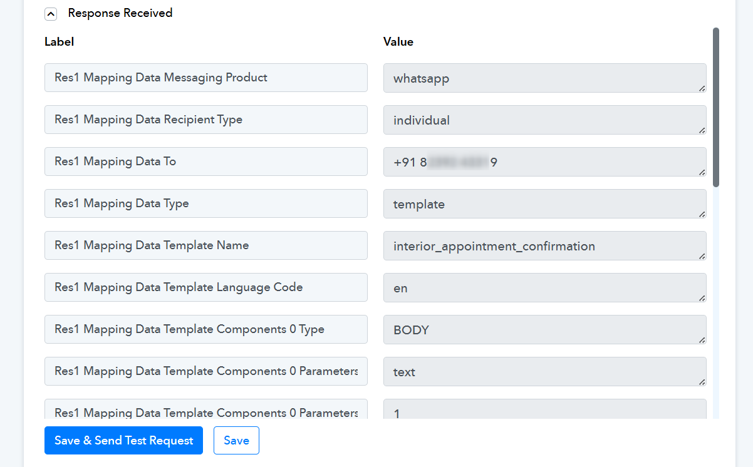Click the 'interior_appointment_confirmation' value field
Screen dimensions: 753x467
click(545, 246)
